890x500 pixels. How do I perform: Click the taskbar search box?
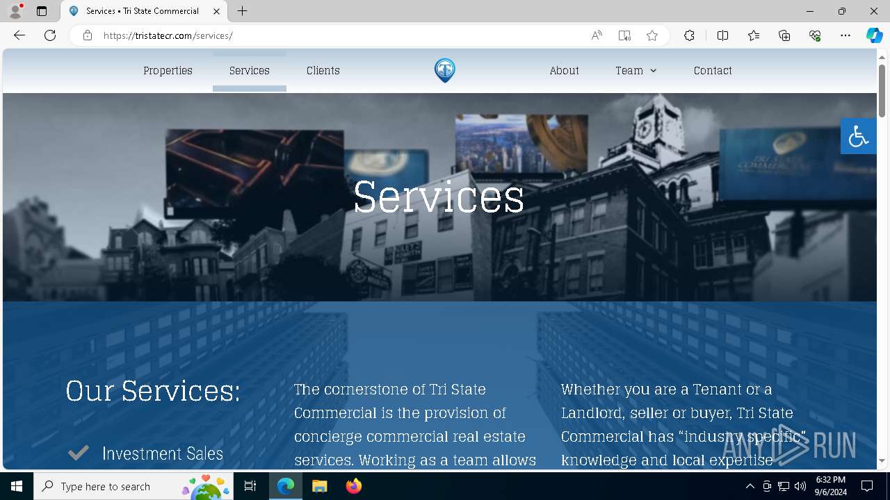pyautogui.click(x=133, y=486)
